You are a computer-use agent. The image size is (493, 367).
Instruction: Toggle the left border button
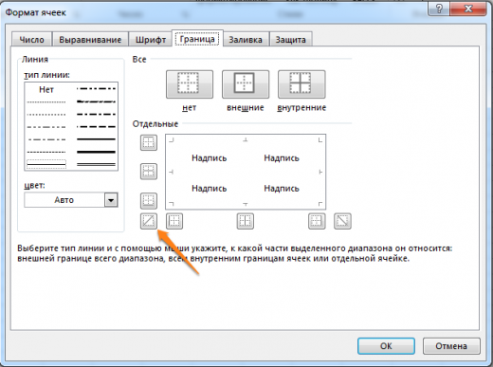tap(174, 221)
